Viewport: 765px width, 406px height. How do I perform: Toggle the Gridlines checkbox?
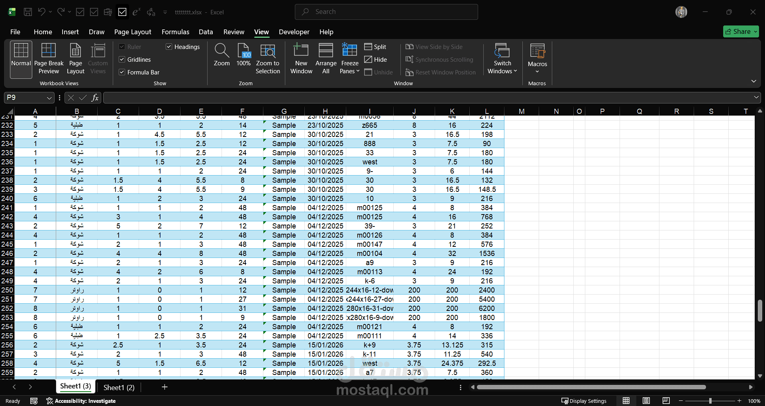122,60
